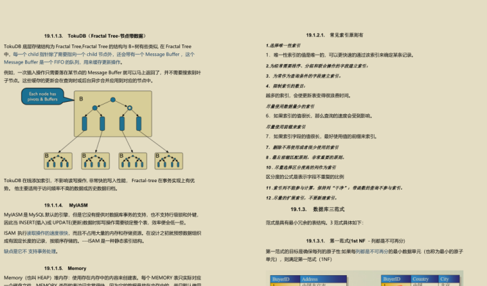Click the 'Each node has pivots & Buffers' callout

(43, 96)
